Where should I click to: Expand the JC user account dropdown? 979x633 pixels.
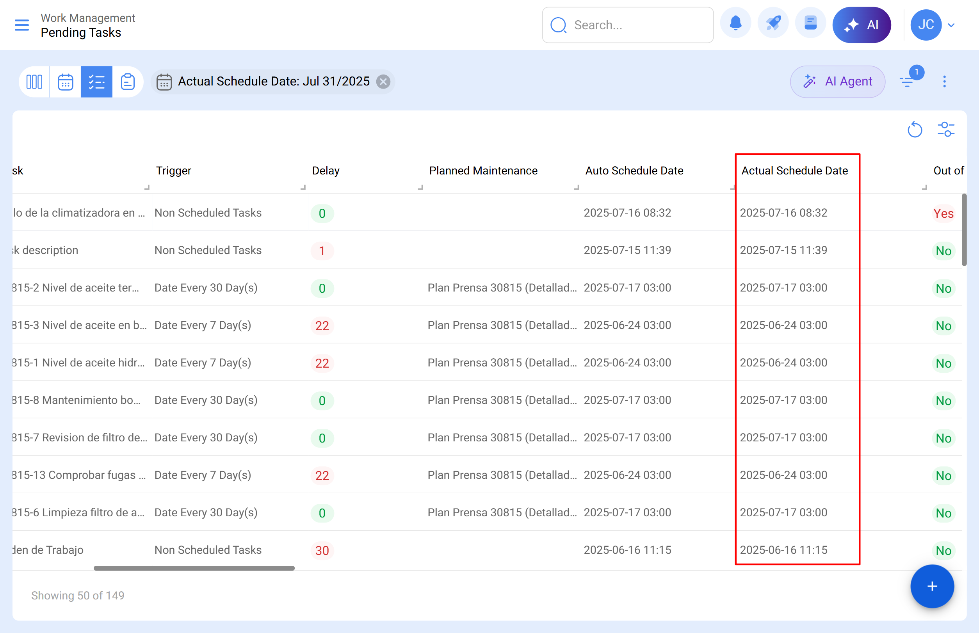click(951, 25)
